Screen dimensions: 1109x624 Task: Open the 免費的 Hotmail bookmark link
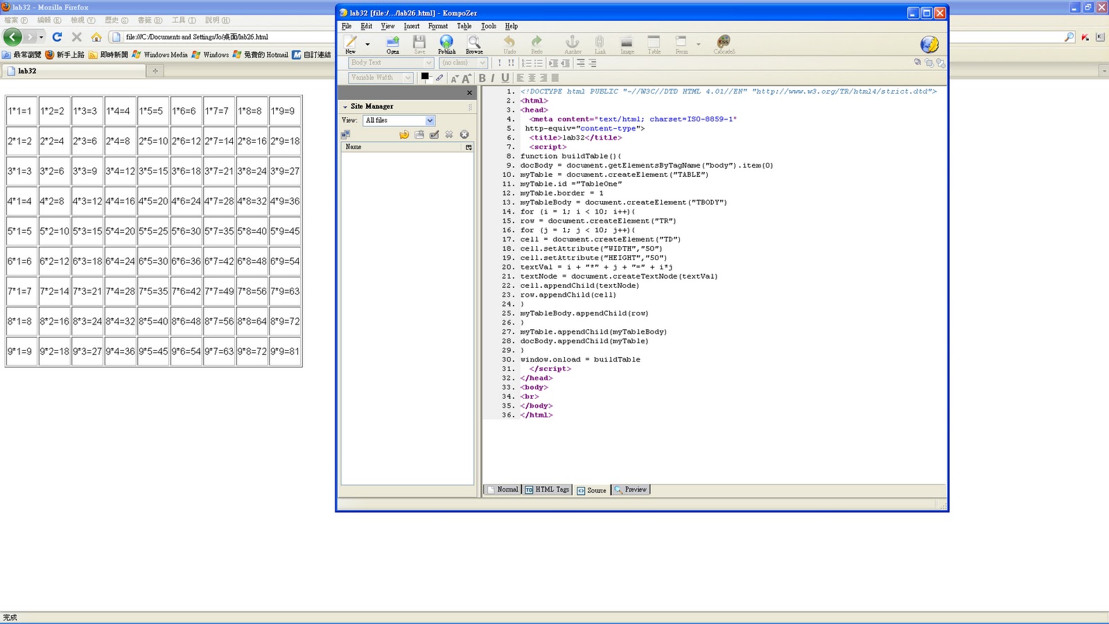261,55
